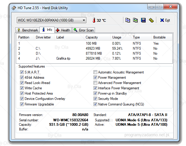Screen dimensions: 186x146
Task: Click the ATA/ATAPI-8 - SATA II standard value
Action: pos(148,115)
